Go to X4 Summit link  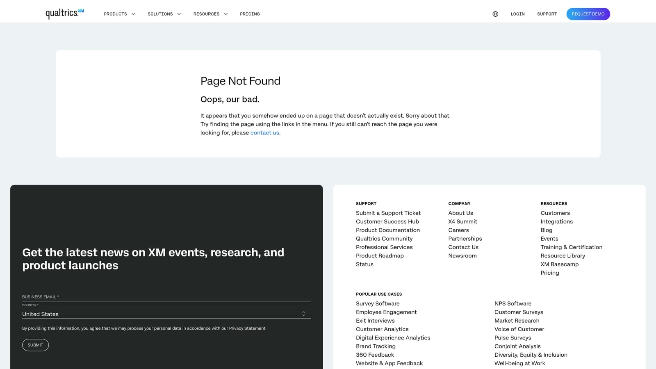pos(462,222)
